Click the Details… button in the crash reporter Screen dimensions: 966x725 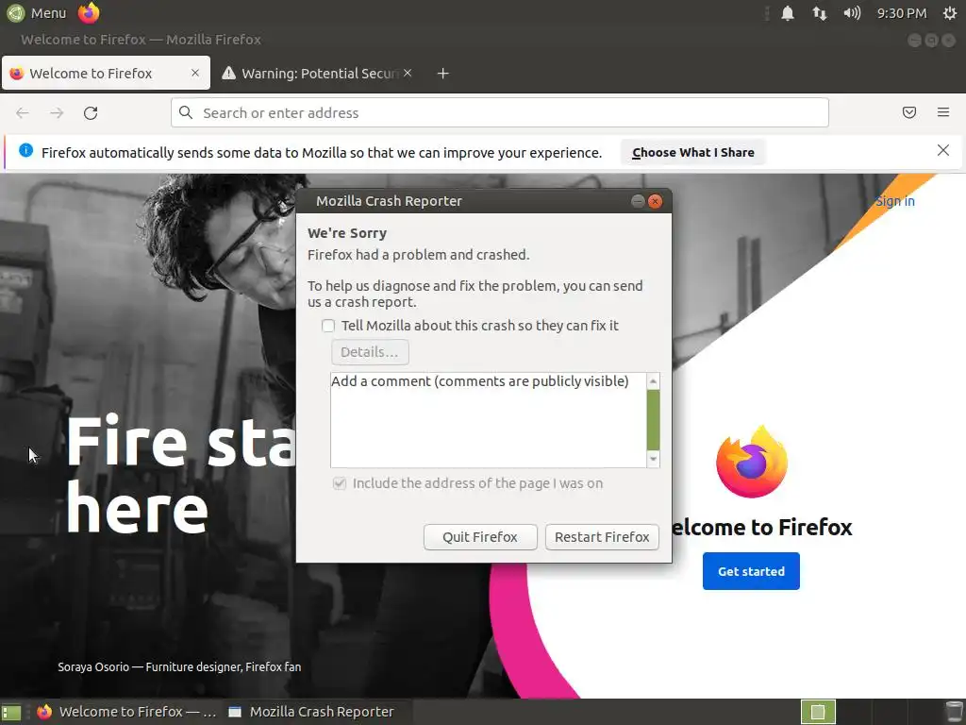coord(370,352)
